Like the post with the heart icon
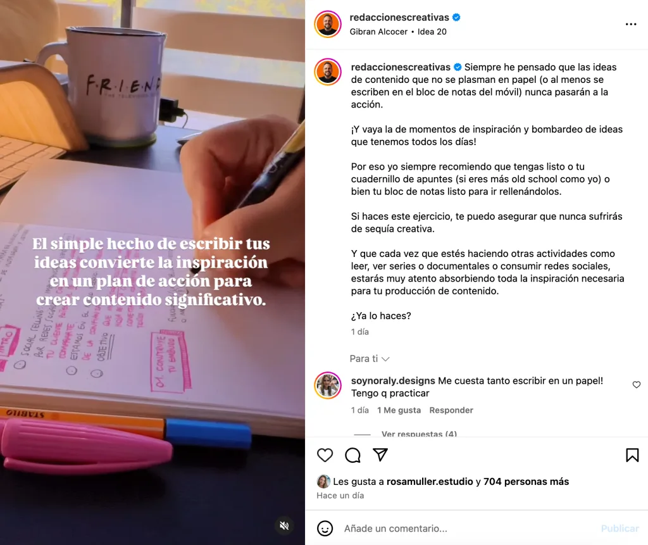 coord(325,455)
